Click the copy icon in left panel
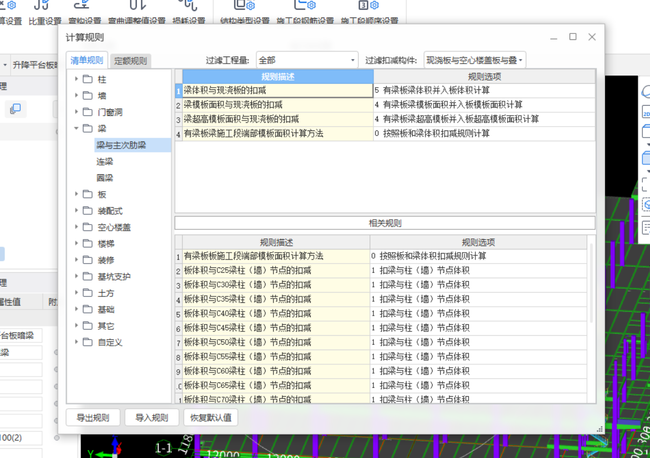 [x=15, y=108]
